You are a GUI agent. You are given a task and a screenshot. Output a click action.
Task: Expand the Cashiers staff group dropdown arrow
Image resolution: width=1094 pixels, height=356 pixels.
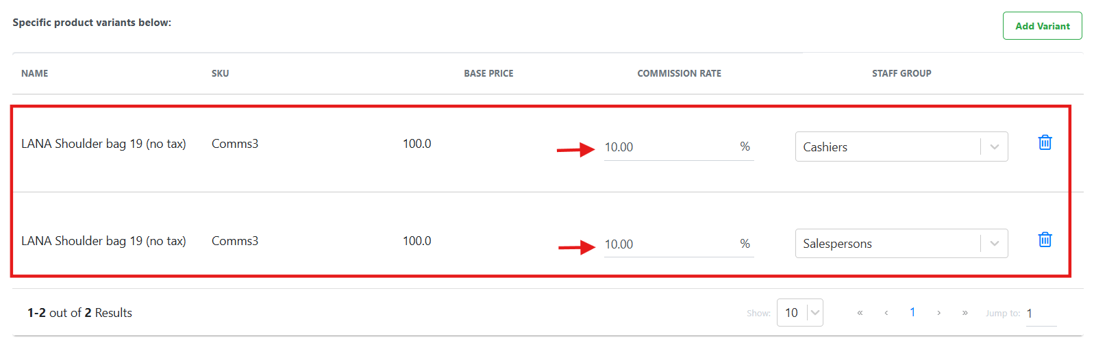(x=995, y=147)
